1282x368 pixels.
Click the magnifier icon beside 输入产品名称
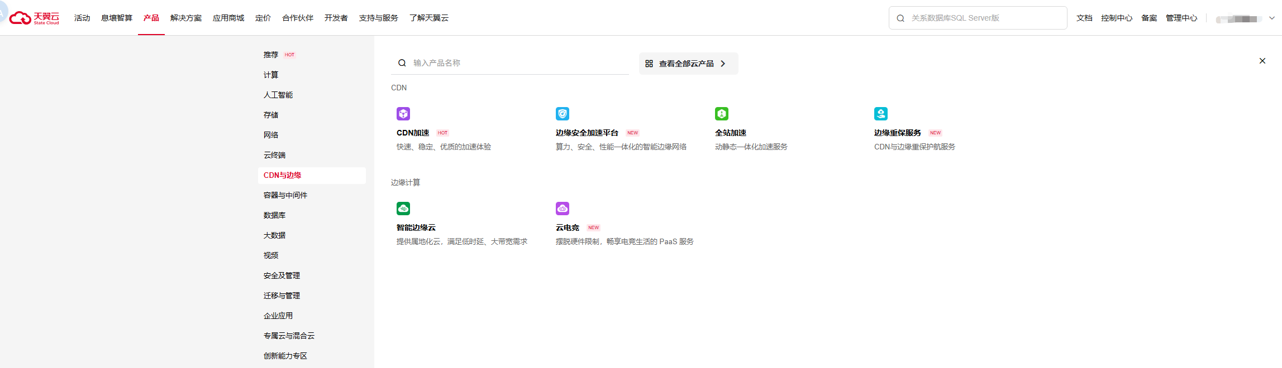pos(402,63)
